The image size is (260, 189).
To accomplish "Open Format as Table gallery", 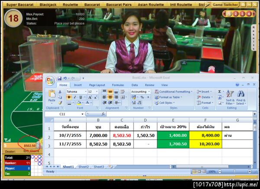I will tap(168, 97).
